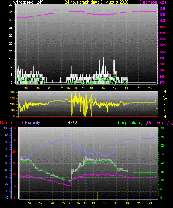Click the Dew Point (°C) legend label
173x208 pixels.
pos(160,123)
